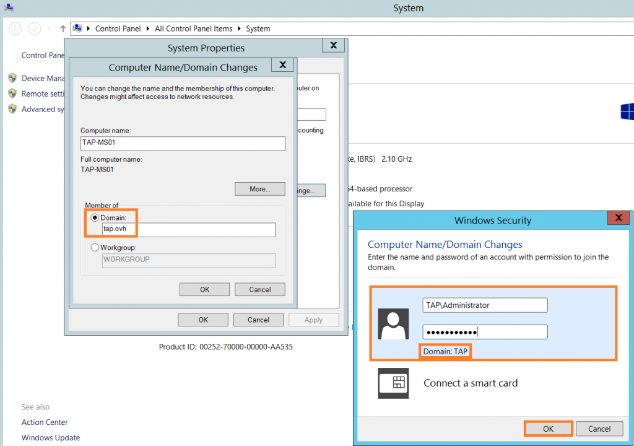
Task: Click Control Panel breadcrumb item
Action: pyautogui.click(x=118, y=28)
